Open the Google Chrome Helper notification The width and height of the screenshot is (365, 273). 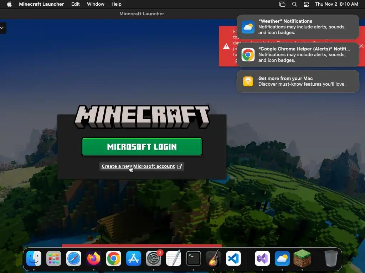coord(298,55)
